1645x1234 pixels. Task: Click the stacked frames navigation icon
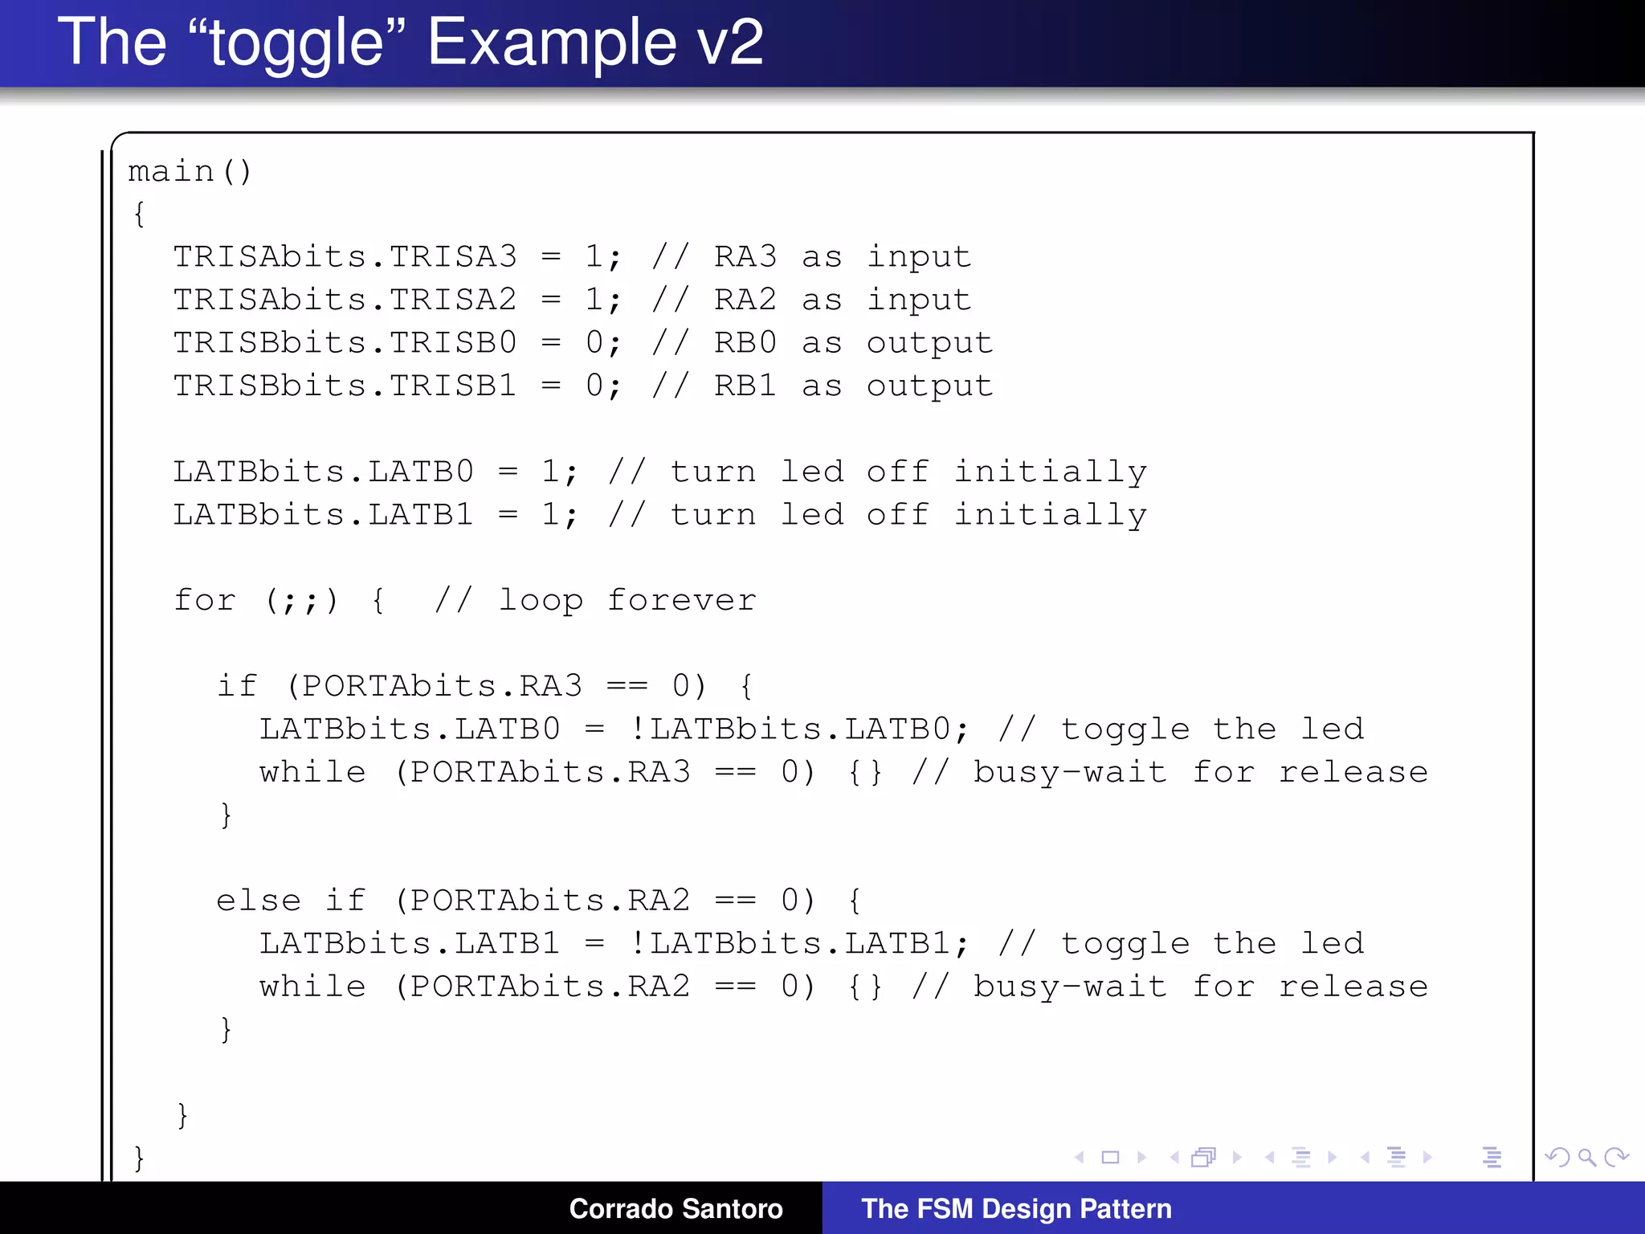click(1204, 1157)
